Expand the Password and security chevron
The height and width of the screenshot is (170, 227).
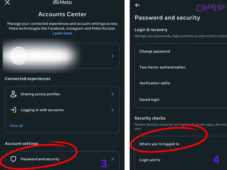coord(113,159)
